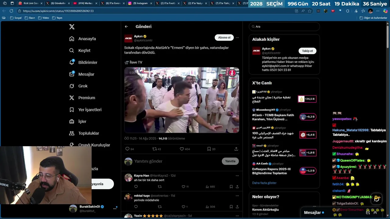Click the Yanıtla button
The image size is (390, 219).
pyautogui.click(x=230, y=161)
